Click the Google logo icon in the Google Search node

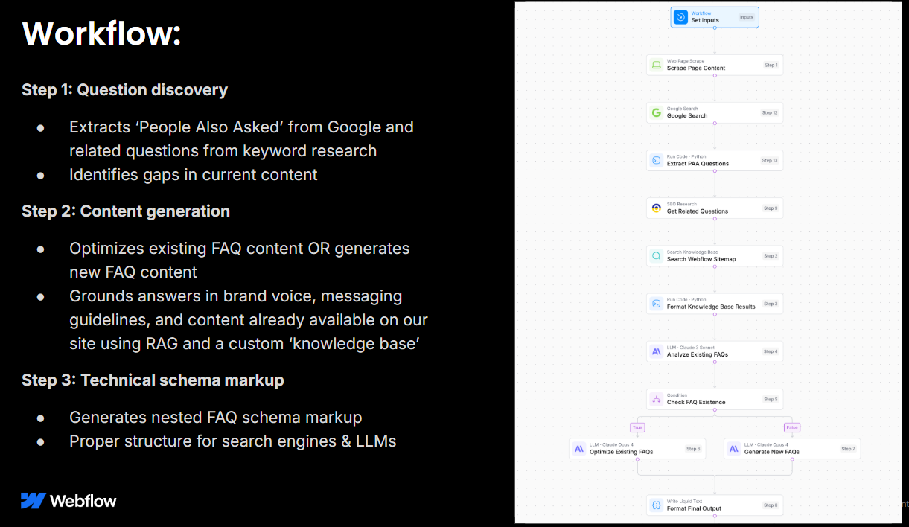(x=657, y=112)
